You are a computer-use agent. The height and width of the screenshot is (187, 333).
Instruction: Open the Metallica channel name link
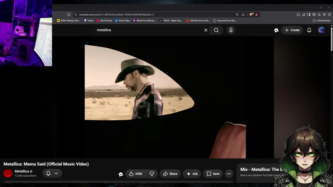pyautogui.click(x=22, y=171)
